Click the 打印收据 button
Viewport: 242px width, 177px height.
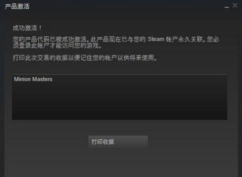coord(118,142)
